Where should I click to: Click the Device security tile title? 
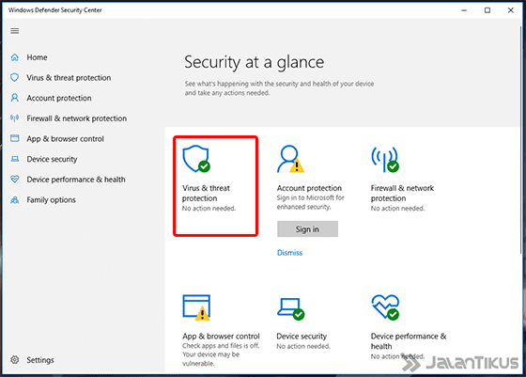(x=302, y=336)
